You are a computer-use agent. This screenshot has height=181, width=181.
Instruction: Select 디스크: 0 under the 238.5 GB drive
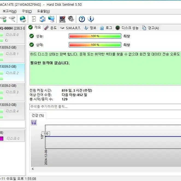(x=12, y=35)
